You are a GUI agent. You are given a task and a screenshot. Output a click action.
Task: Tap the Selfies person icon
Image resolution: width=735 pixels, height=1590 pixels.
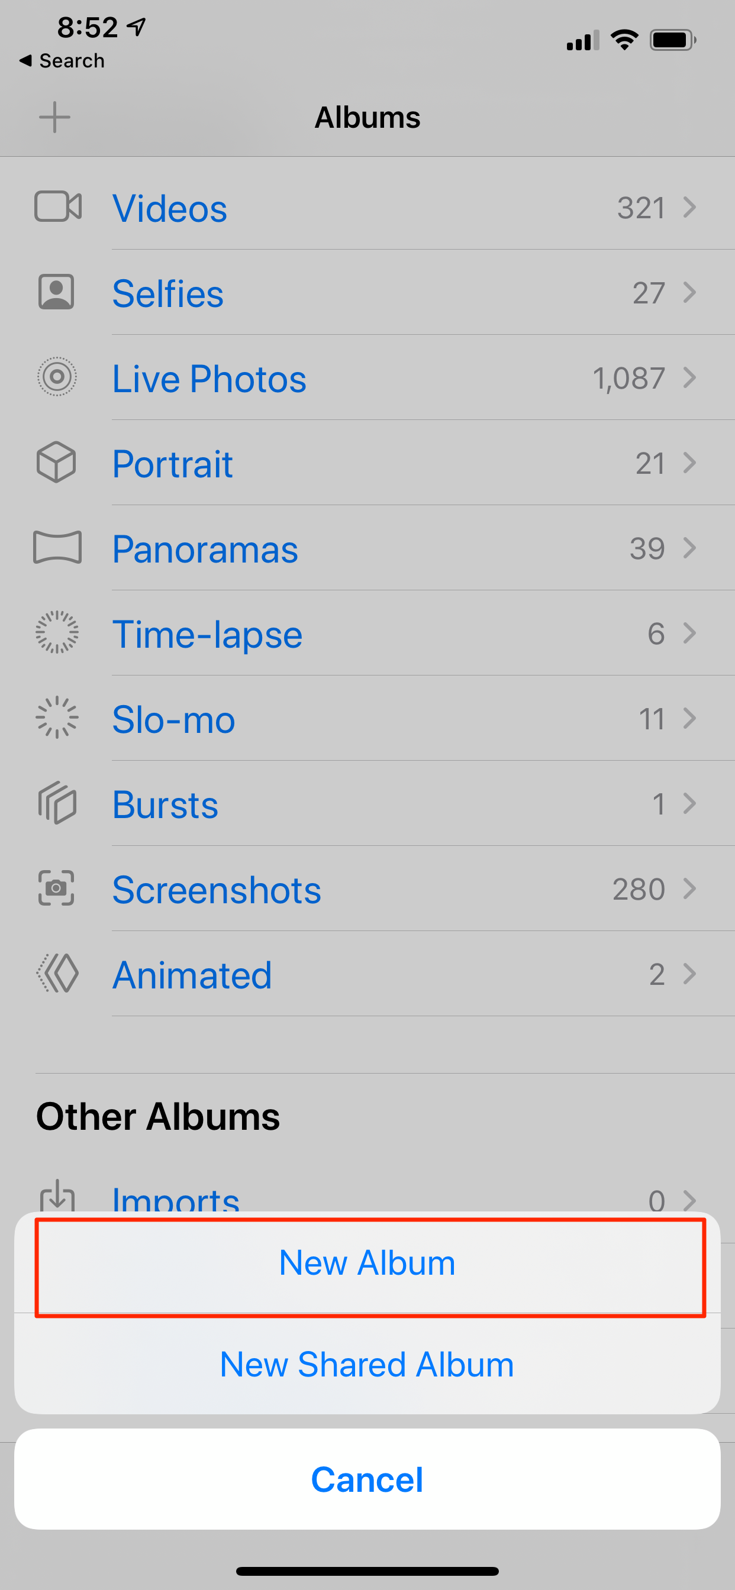[x=56, y=292]
